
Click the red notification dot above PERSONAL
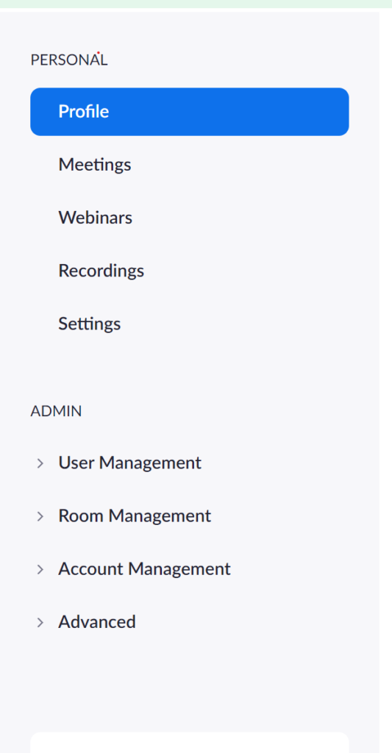point(98,52)
